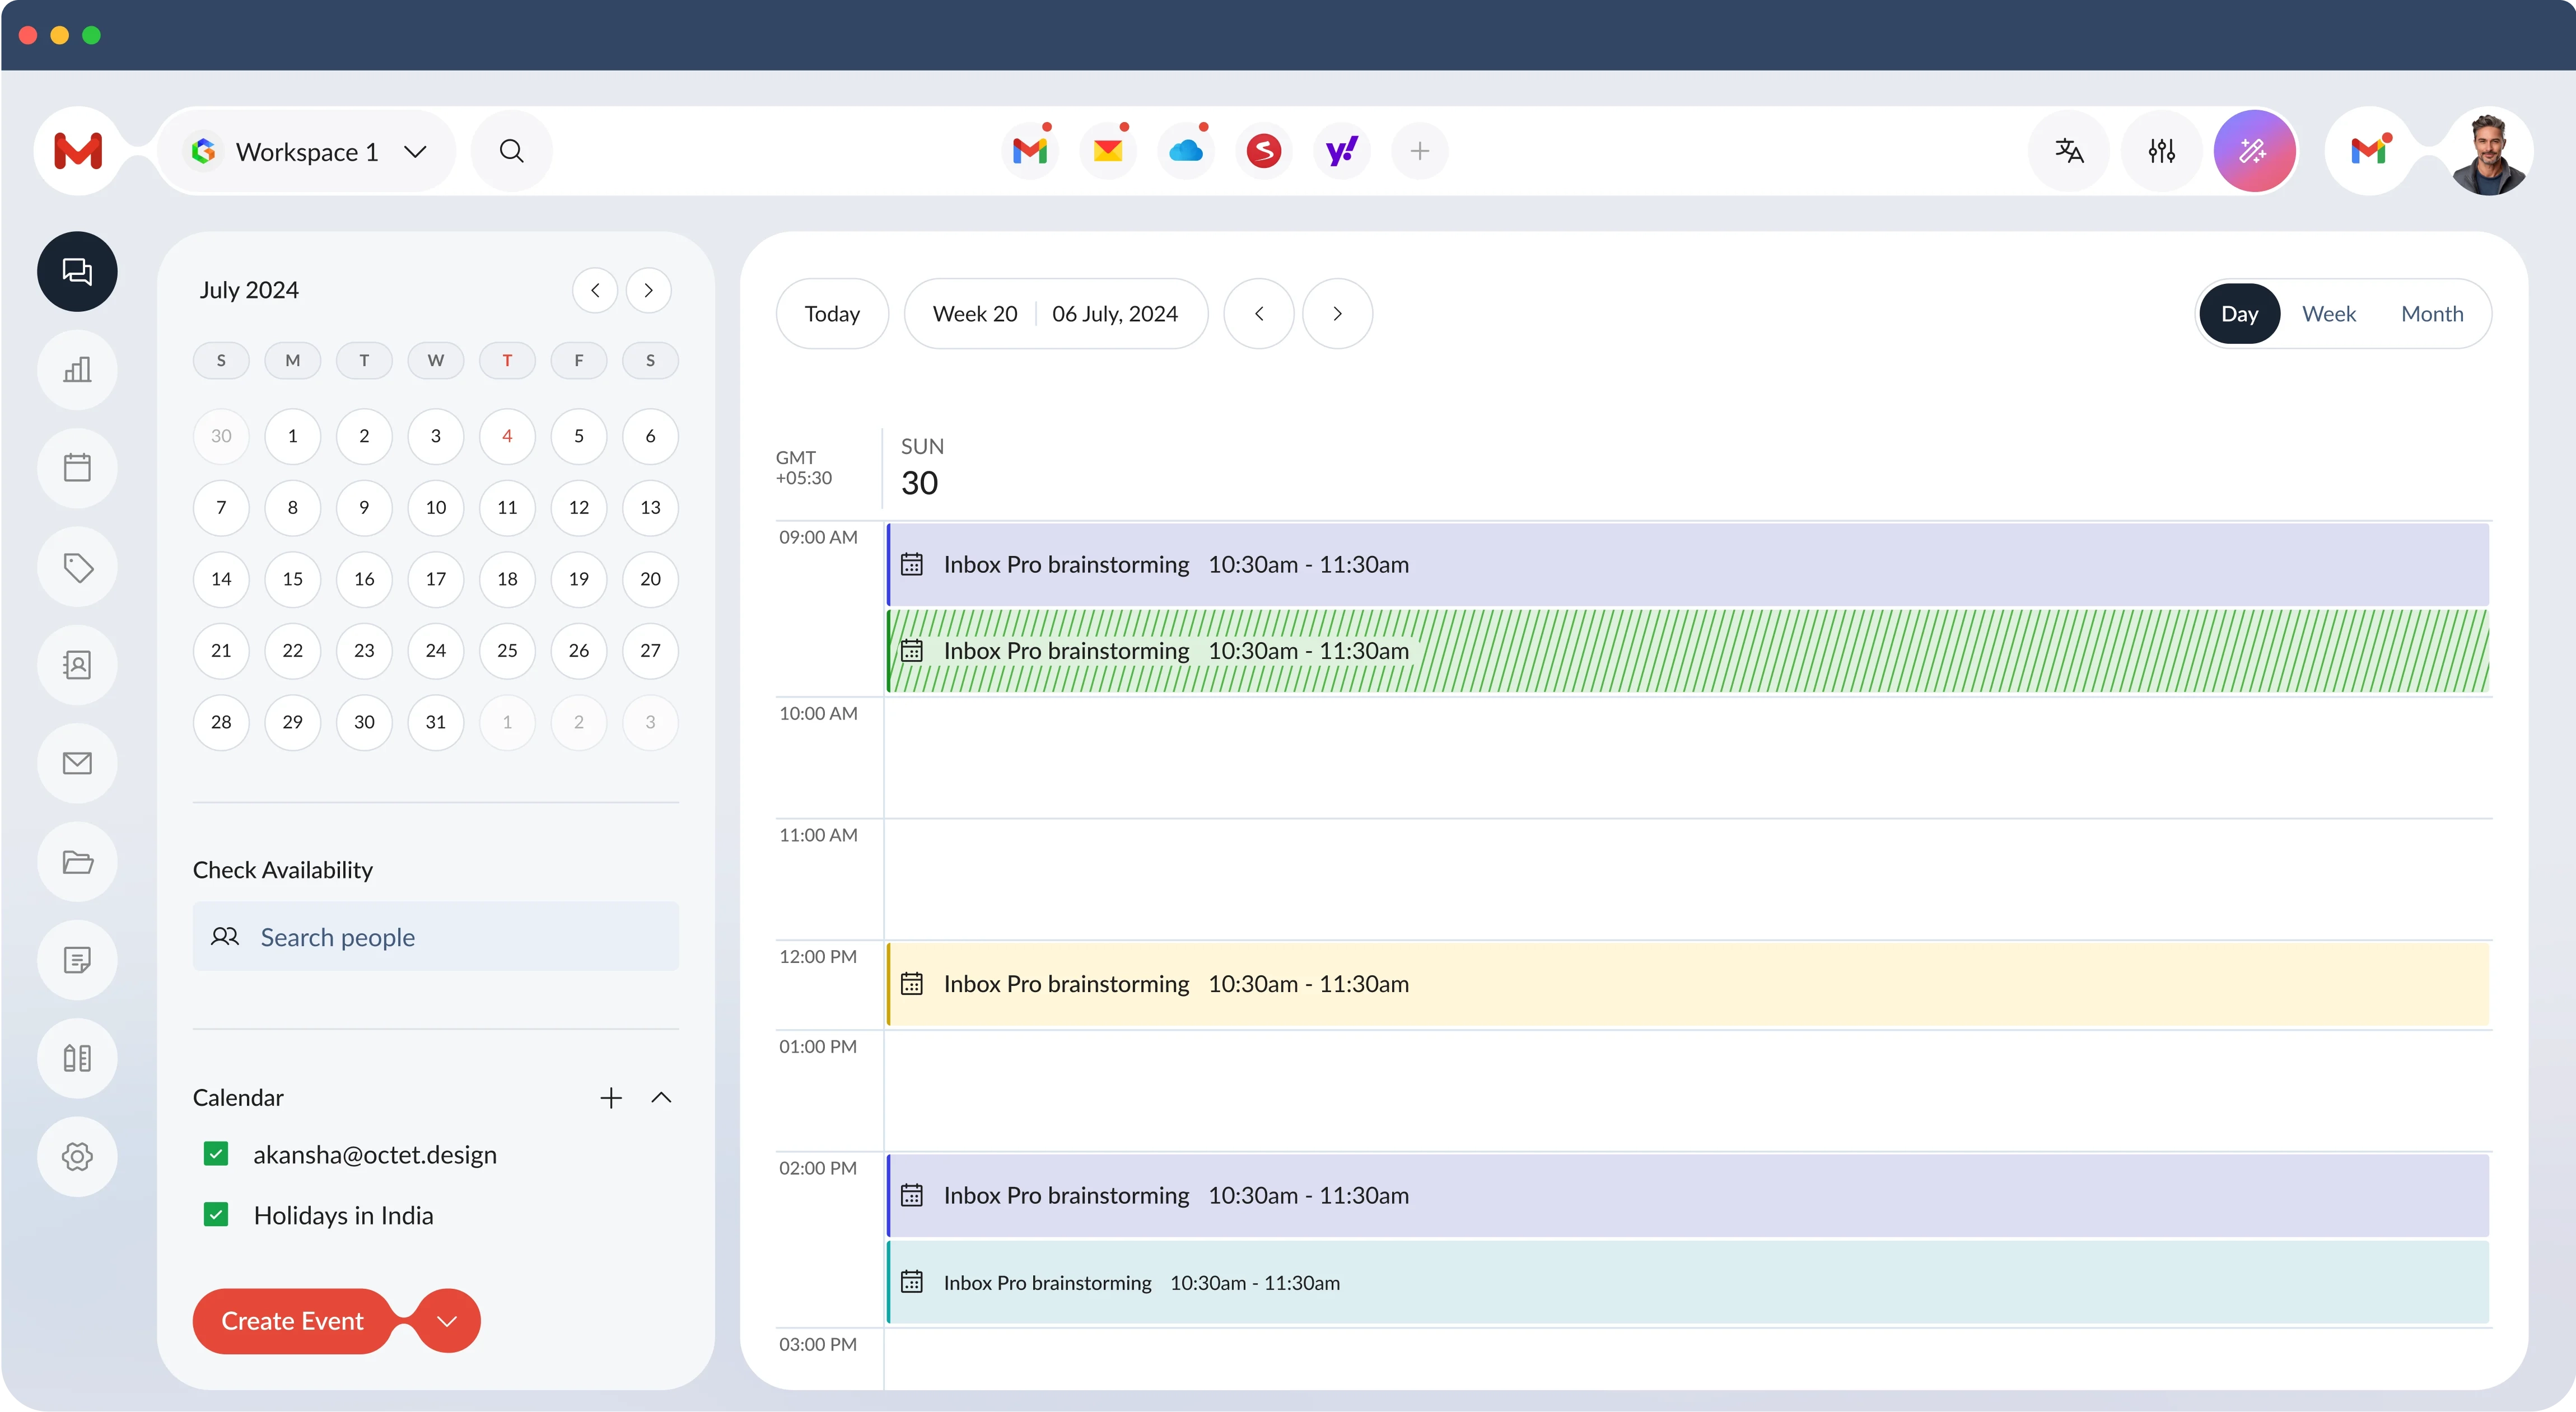Click the GMT +05:30 timezone label

(803, 468)
